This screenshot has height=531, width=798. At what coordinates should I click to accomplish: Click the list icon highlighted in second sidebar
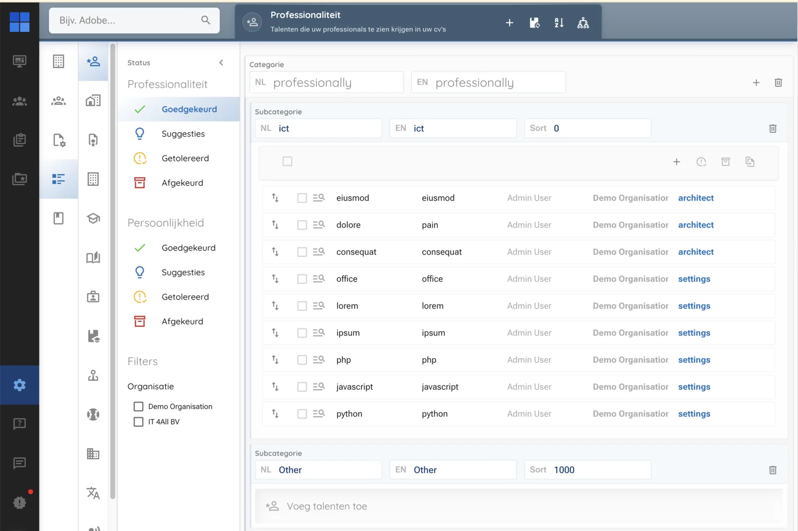pyautogui.click(x=58, y=179)
